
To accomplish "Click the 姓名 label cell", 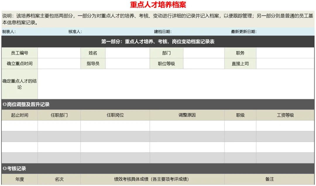I will coord(93,53).
